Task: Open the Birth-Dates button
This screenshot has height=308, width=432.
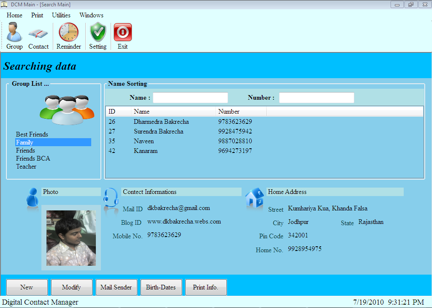Action: pyautogui.click(x=161, y=287)
